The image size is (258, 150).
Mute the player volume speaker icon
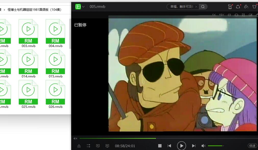click(x=203, y=146)
